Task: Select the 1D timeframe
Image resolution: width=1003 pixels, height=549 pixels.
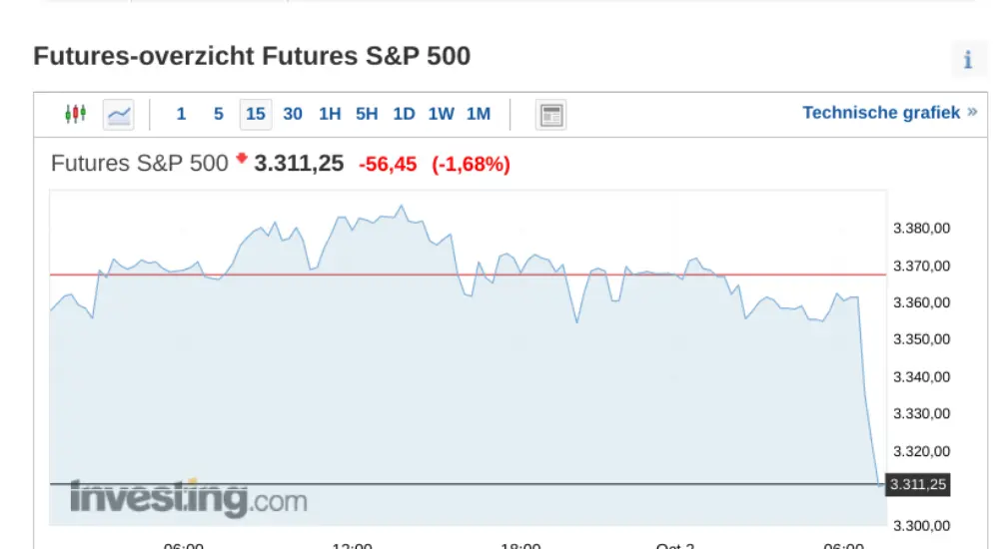Action: click(x=404, y=115)
